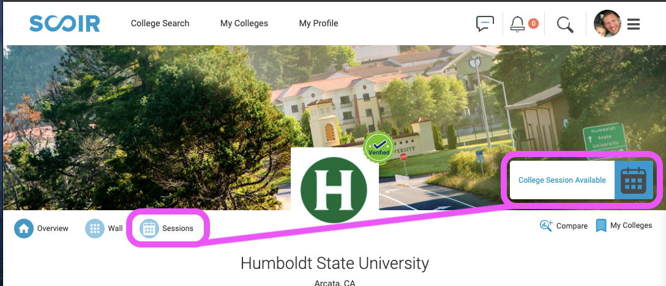Click the orange notification count badge
Screen dimensions: 666x286
(x=534, y=23)
